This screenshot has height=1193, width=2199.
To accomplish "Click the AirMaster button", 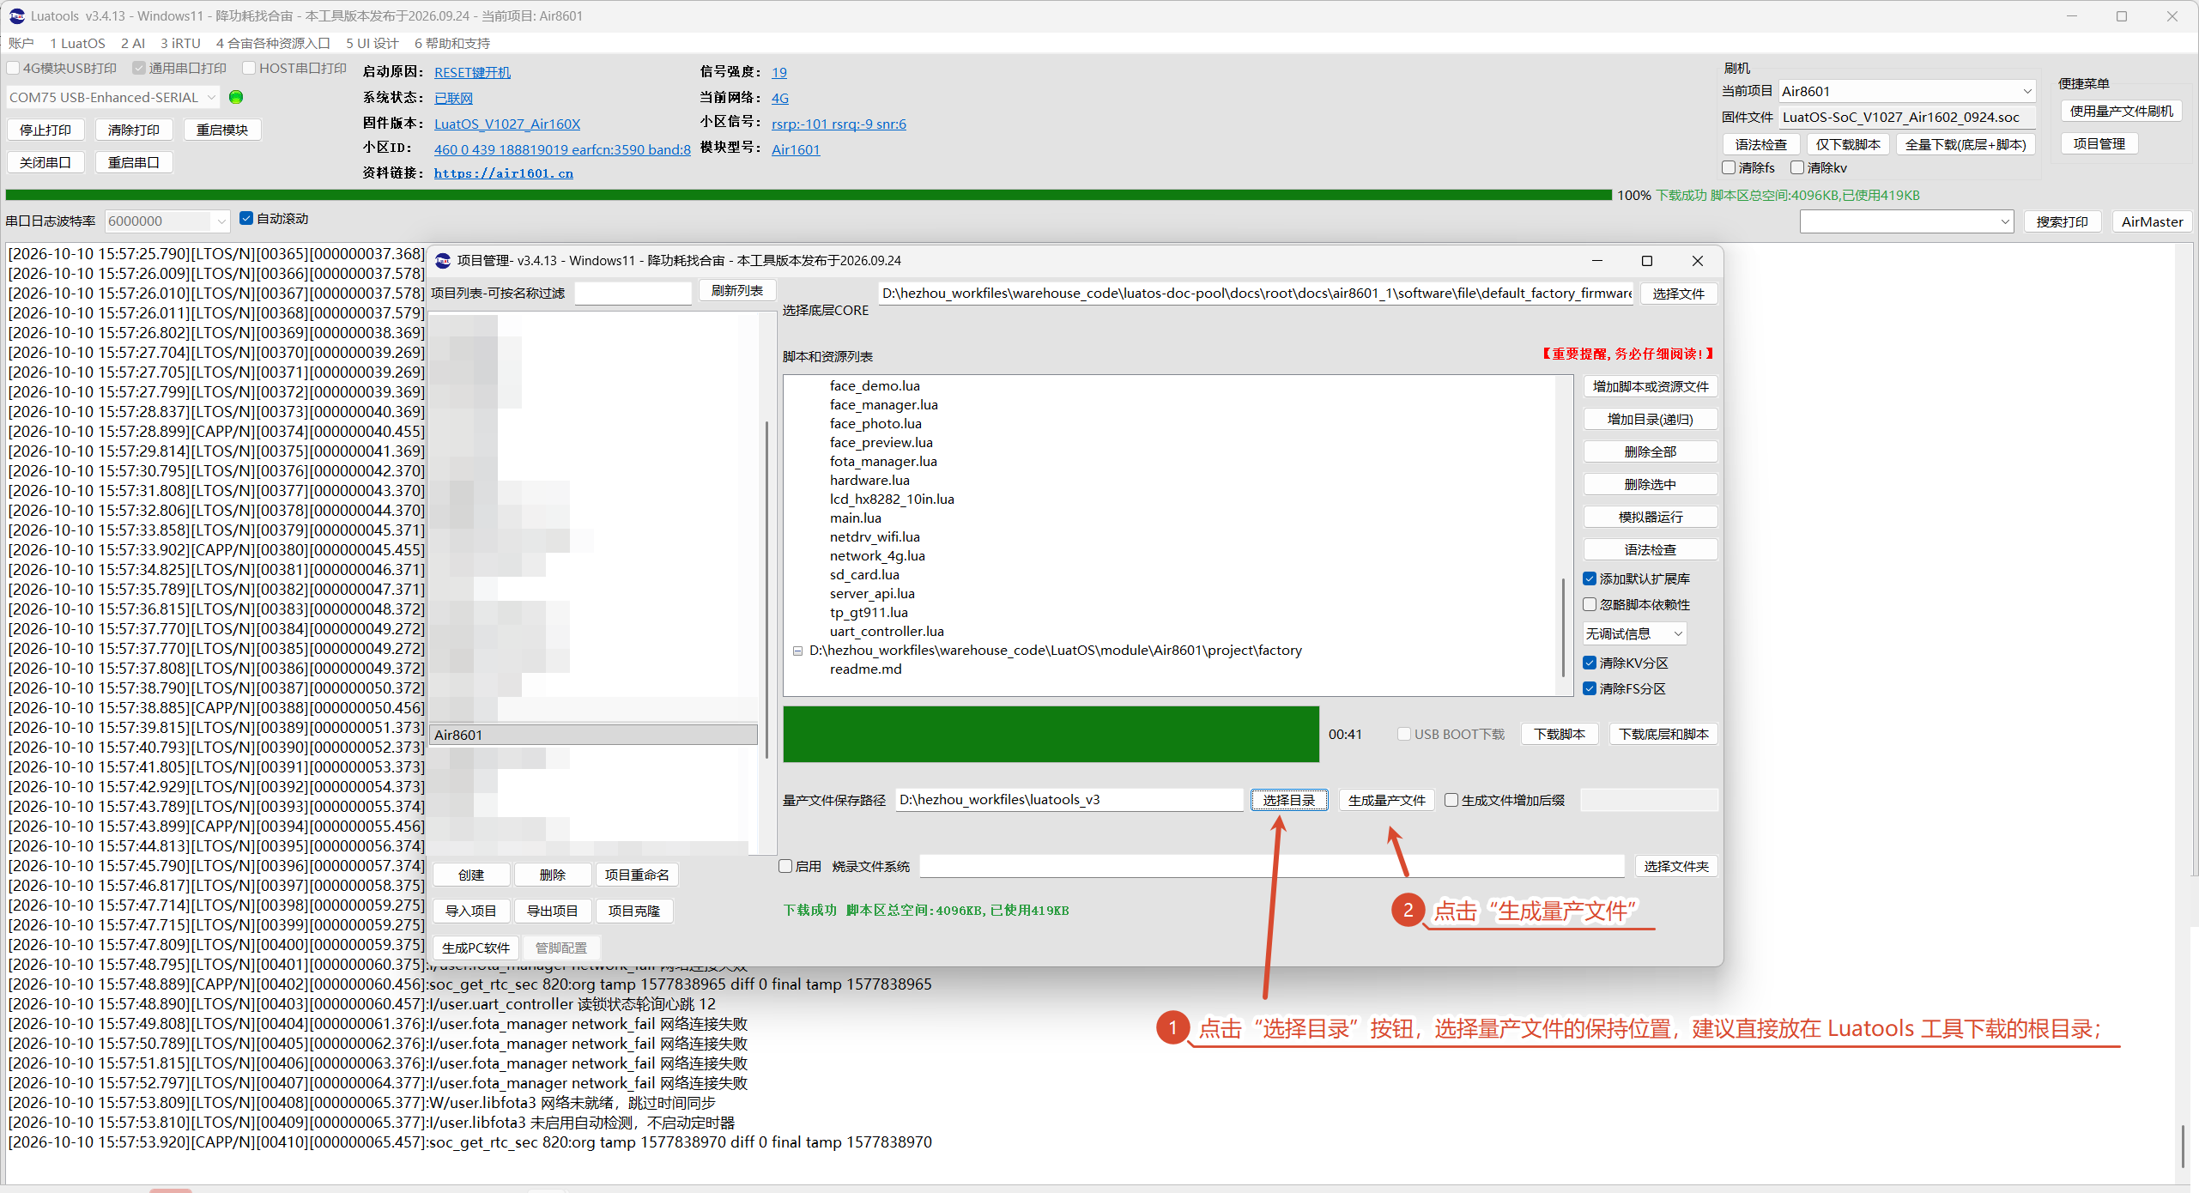I will 2152,221.
